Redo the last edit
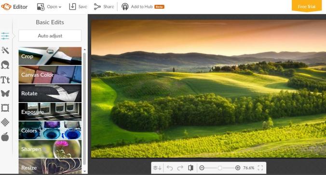The width and height of the screenshot is (326, 175). [x=180, y=168]
